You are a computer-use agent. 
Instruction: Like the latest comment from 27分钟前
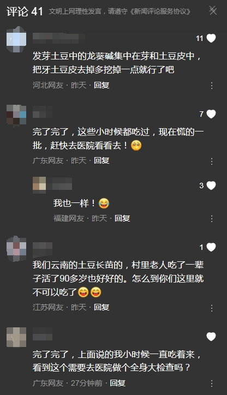[211, 337]
